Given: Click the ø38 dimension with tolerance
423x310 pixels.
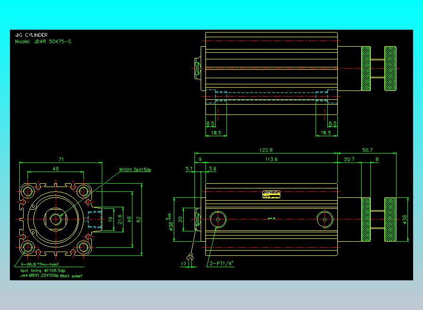Looking at the screenshot, I should click(x=170, y=222).
